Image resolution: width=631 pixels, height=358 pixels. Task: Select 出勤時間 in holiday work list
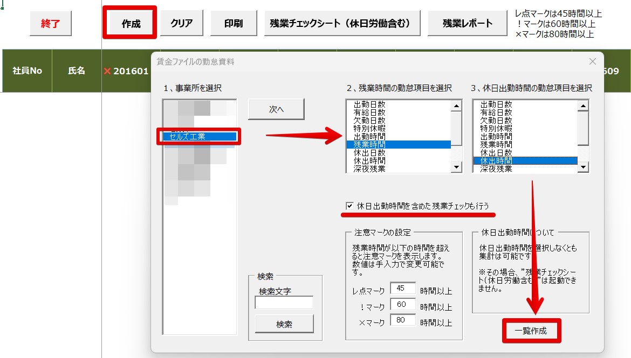525,137
